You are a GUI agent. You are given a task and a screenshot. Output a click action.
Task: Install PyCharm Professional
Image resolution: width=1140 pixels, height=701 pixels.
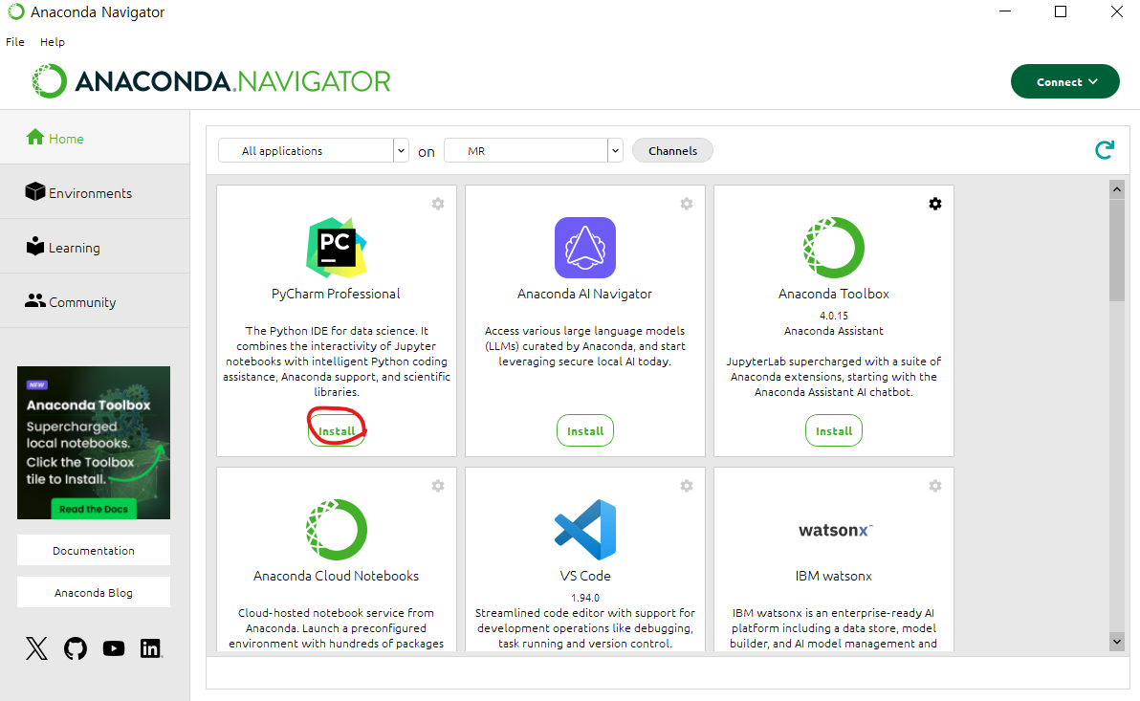click(337, 430)
